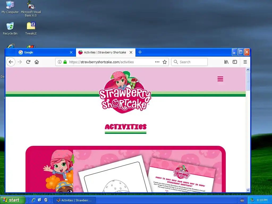Image resolution: width=272 pixels, height=204 pixels.
Task: Close the Google tab
Action: 71,52
